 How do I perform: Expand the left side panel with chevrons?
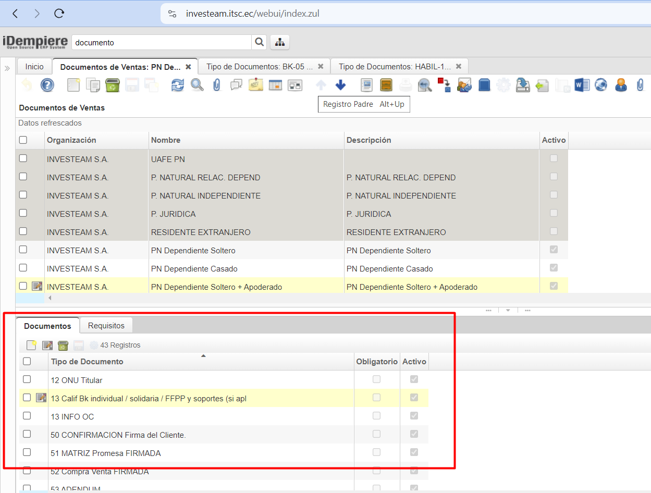(7, 68)
